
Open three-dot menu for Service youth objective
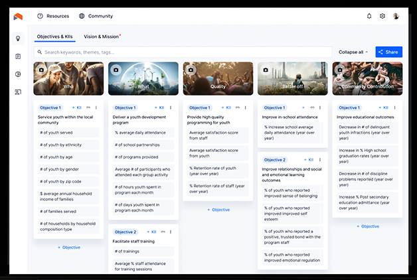pyautogui.click(x=96, y=107)
